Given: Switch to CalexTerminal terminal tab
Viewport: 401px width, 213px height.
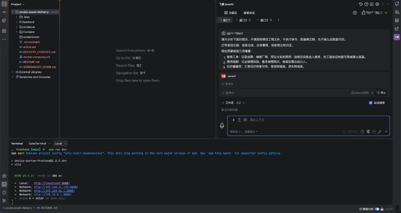Looking at the screenshot, I should coord(37,143).
